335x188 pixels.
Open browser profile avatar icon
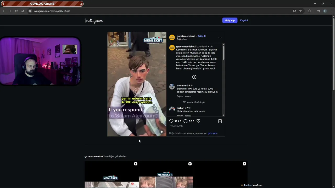coord(325,11)
